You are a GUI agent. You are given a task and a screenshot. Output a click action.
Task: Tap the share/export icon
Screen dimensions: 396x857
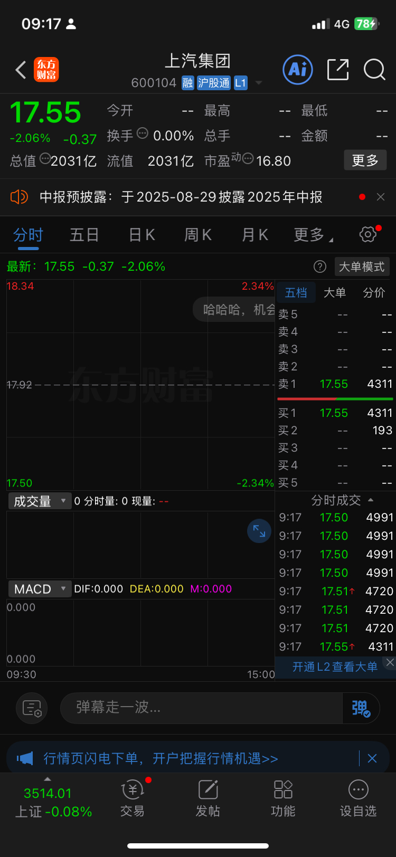pos(338,70)
